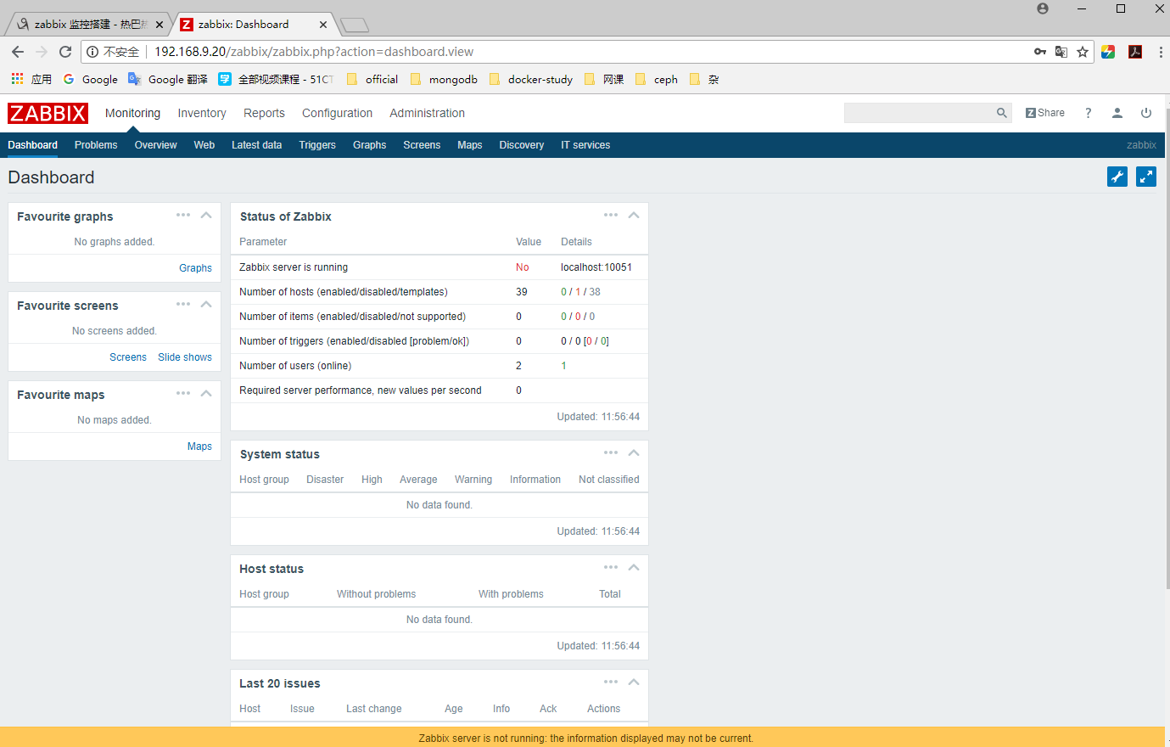Sign out with the power icon
1170x747 pixels.
1146,113
